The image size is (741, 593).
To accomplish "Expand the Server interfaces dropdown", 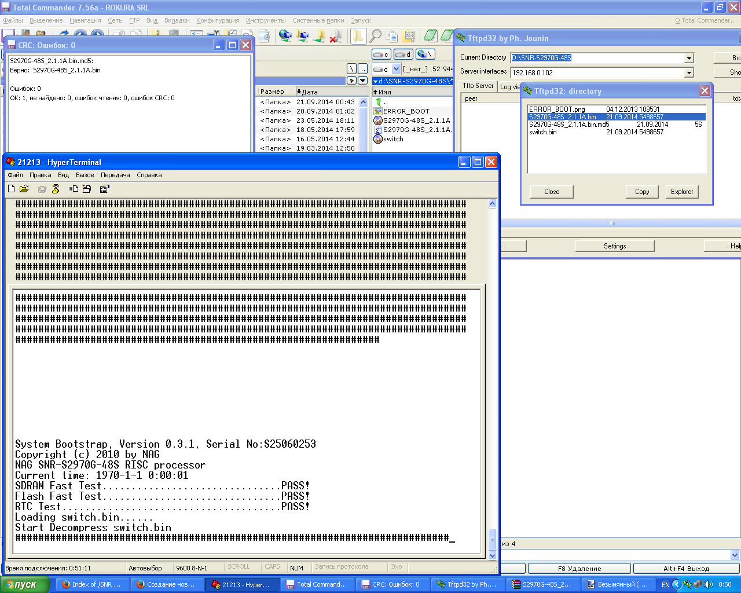I will (x=689, y=73).
